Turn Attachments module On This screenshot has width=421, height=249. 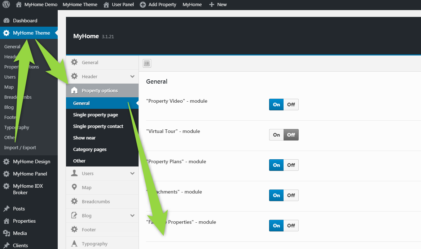pyautogui.click(x=276, y=195)
